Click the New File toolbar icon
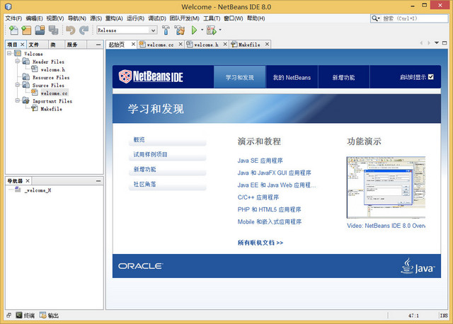 click(x=13, y=30)
